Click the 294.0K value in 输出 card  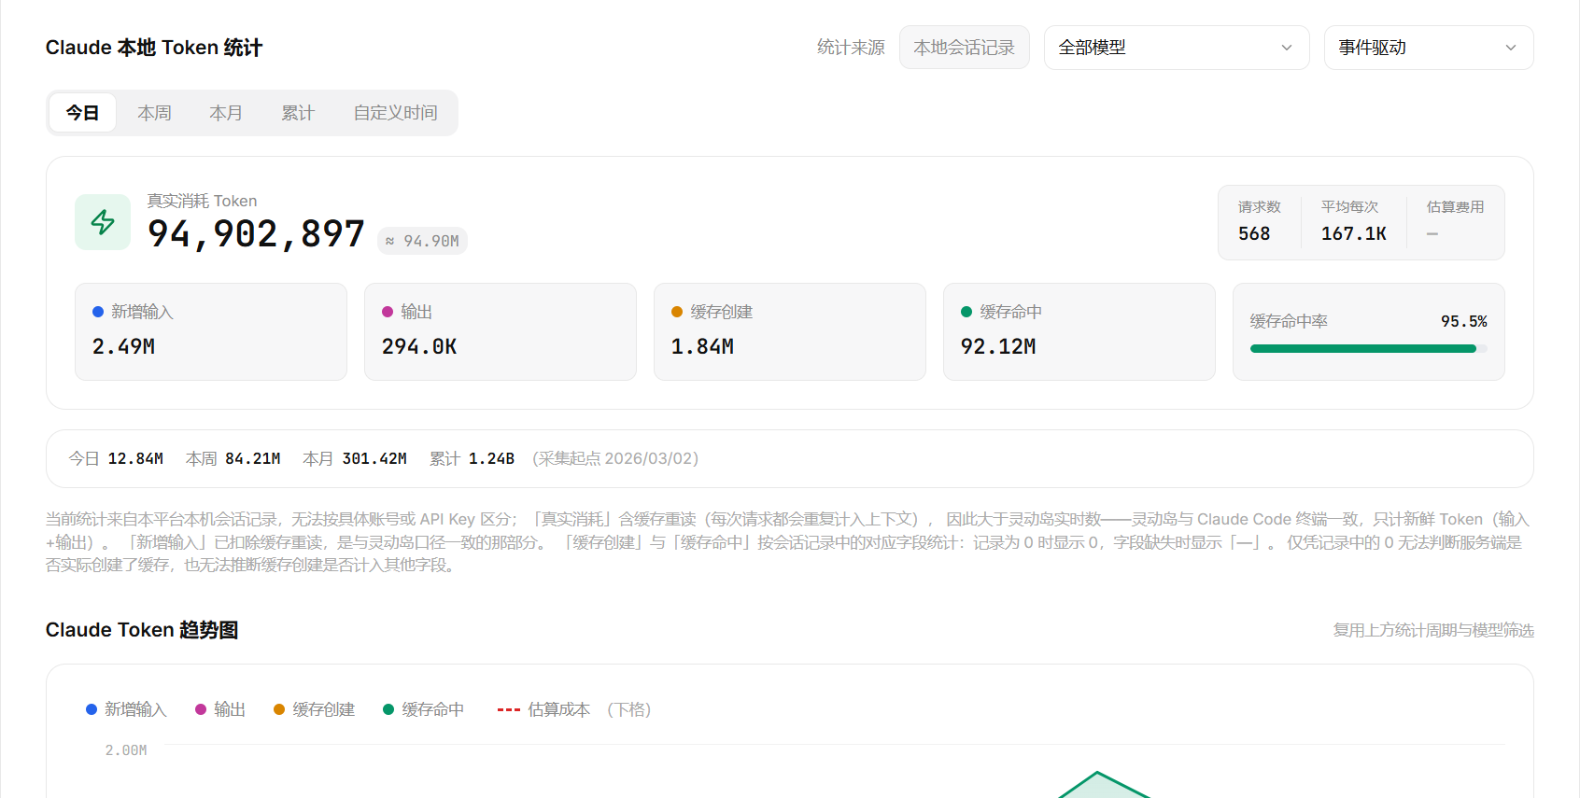click(418, 346)
